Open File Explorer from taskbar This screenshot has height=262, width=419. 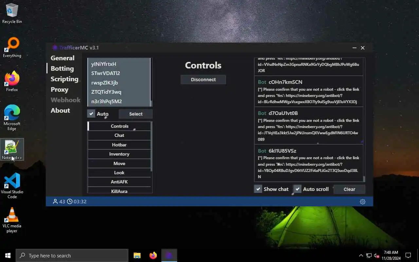(x=137, y=255)
